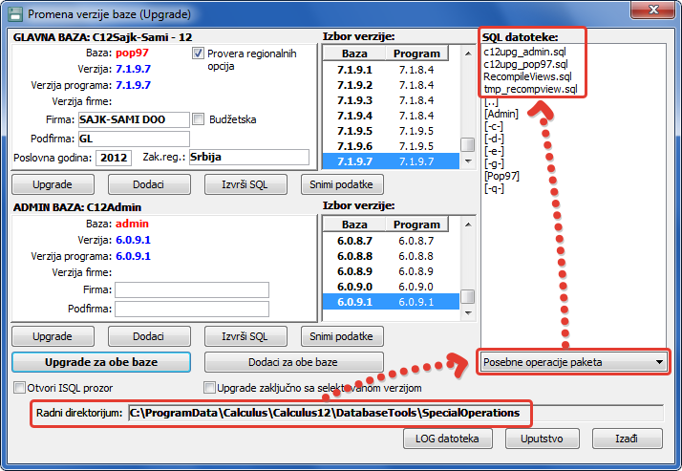Open the LOG datoteka file
The image size is (682, 471).
447,439
